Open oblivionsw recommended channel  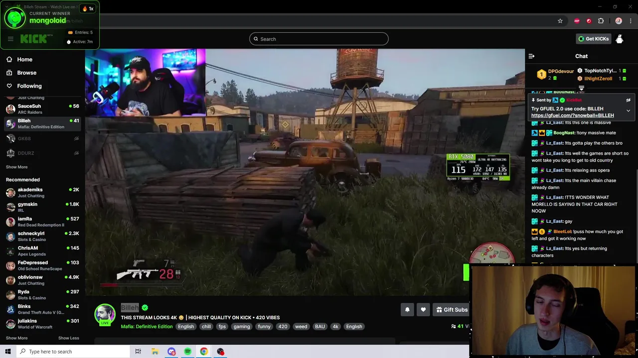[42, 280]
